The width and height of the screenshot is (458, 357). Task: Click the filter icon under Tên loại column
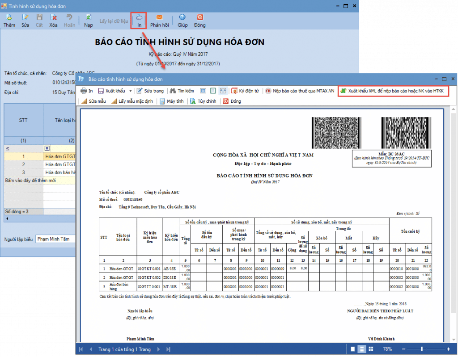point(47,148)
